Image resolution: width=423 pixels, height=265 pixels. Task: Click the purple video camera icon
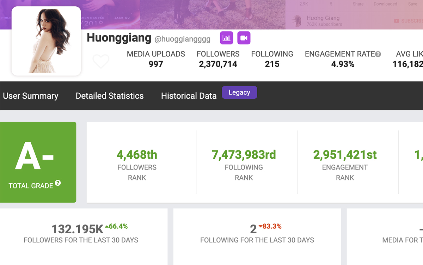click(x=244, y=38)
